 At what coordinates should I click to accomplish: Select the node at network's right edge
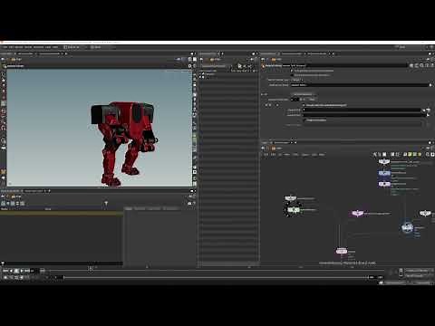(426, 214)
